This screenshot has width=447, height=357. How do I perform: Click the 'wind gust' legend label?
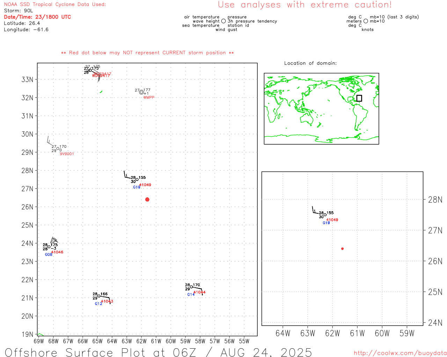click(226, 30)
